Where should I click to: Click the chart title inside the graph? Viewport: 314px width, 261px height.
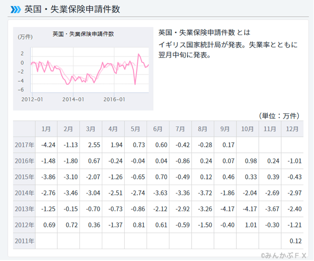(83, 34)
